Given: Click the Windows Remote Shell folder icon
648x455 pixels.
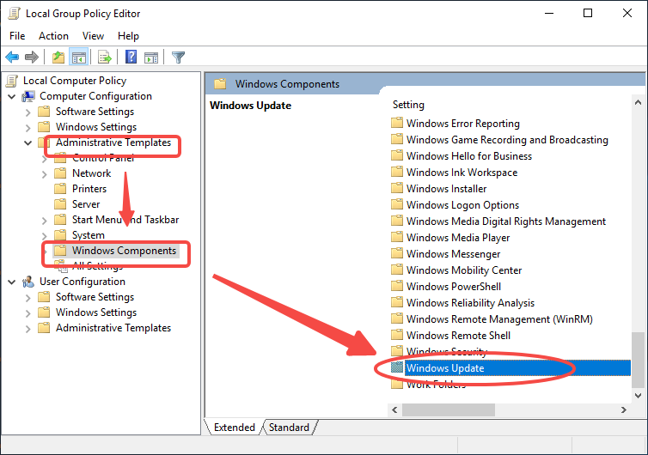Looking at the screenshot, I should point(397,335).
